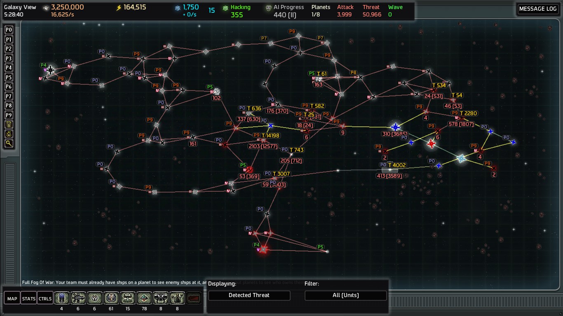Select the ship group icon with count 15
The height and width of the screenshot is (316, 563).
tap(128, 298)
